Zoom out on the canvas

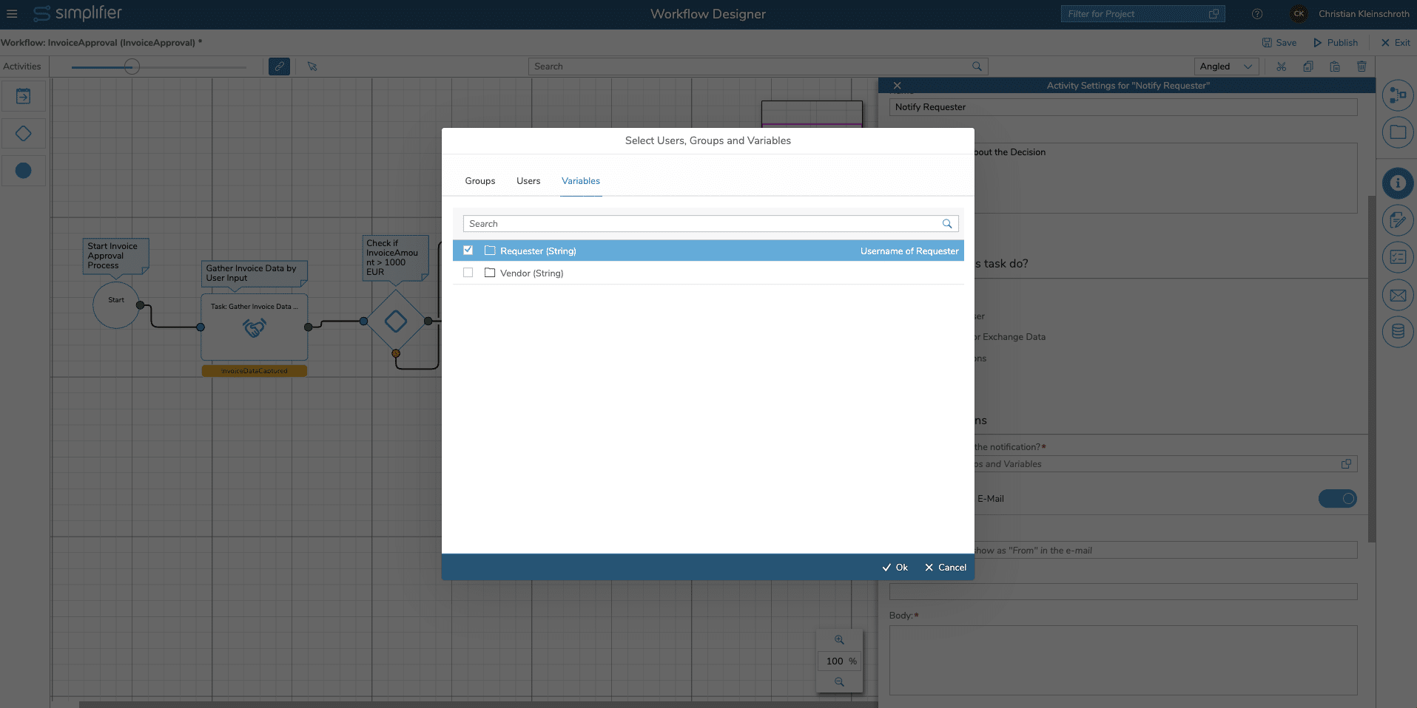839,682
